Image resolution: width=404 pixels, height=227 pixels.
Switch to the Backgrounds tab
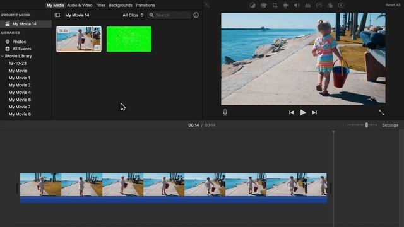coord(121,5)
